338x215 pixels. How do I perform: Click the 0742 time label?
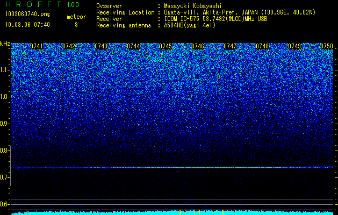pos(69,46)
